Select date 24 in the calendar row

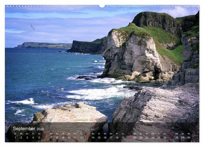tap(153, 138)
